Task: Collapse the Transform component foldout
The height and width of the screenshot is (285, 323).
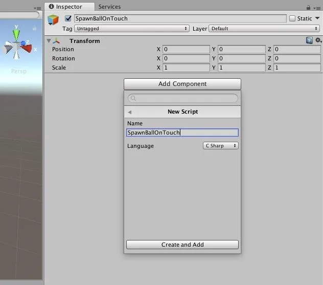Action: click(49, 40)
